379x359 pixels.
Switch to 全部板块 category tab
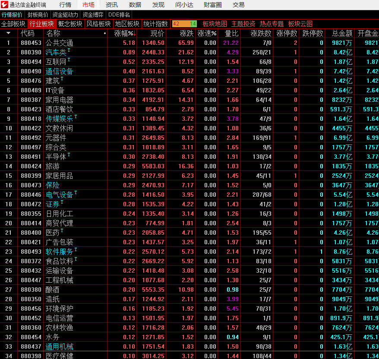[x=13, y=24]
